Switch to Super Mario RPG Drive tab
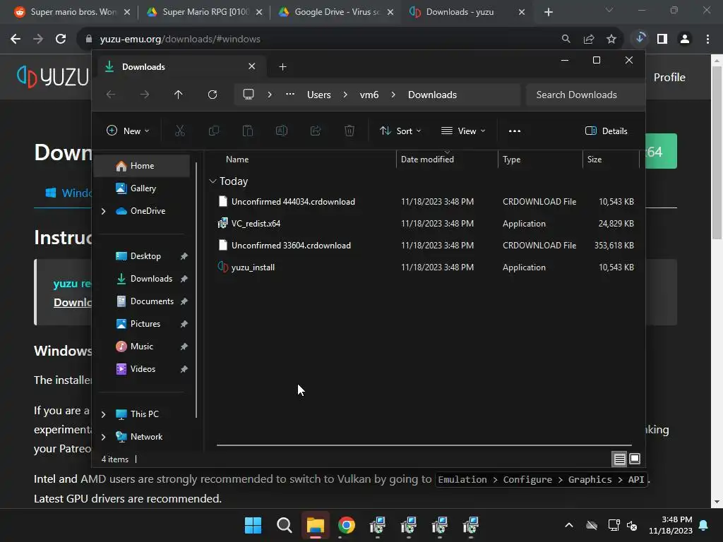 tap(203, 12)
